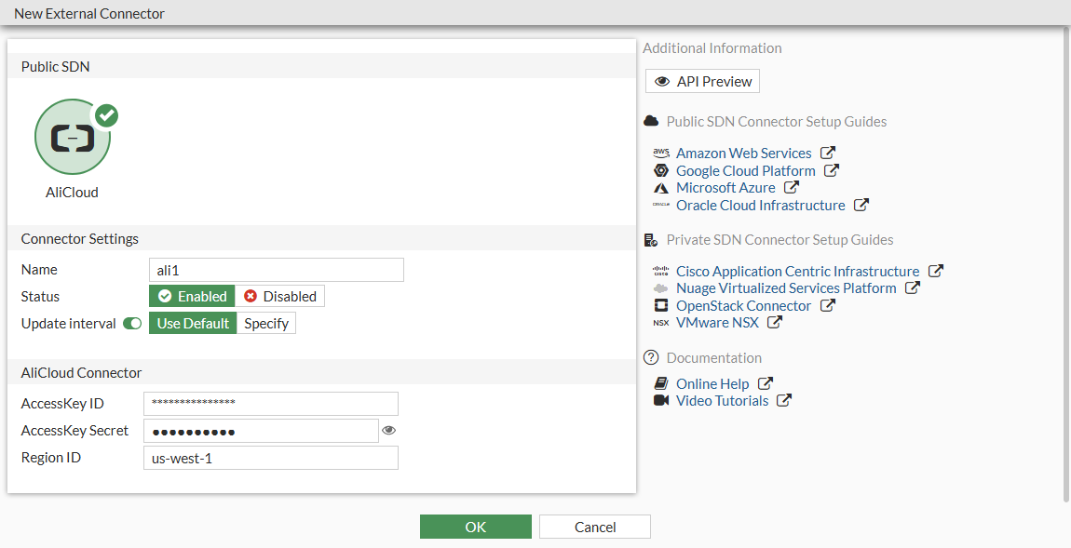Reveal the AccessKey Secret with eye icon
1071x548 pixels.
coord(389,431)
